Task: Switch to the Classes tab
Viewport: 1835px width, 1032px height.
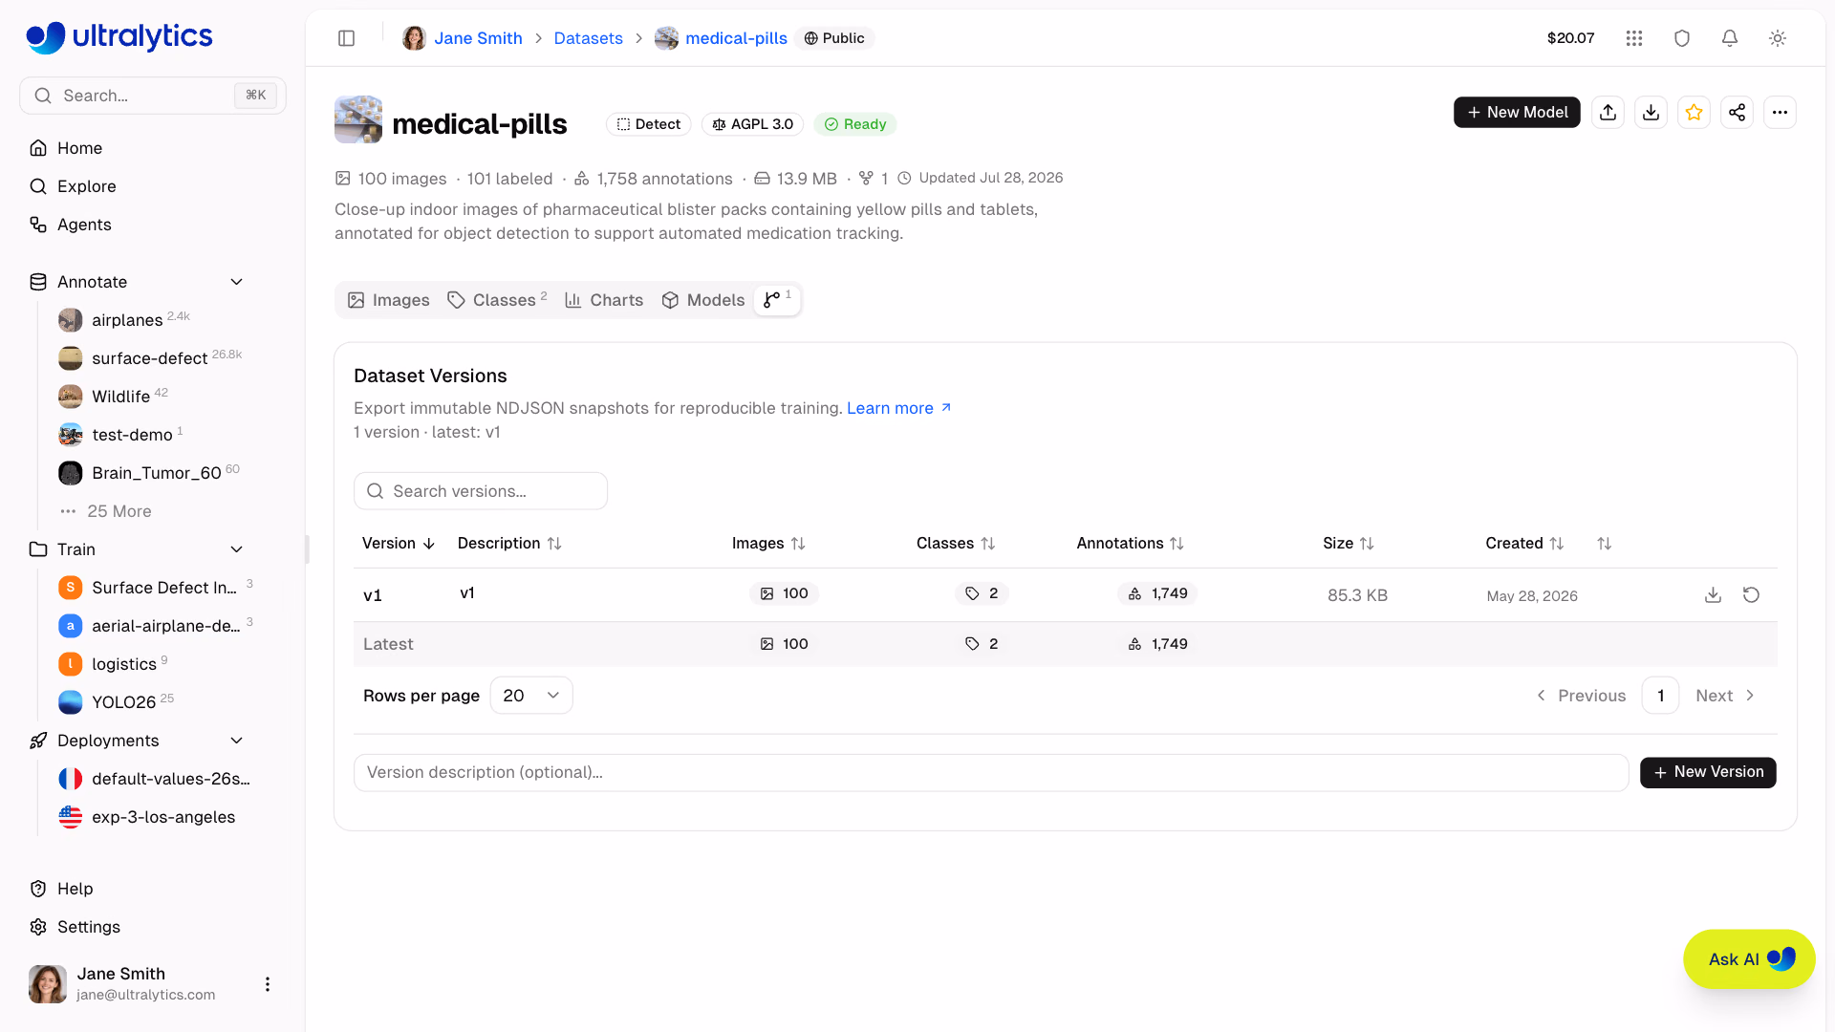Action: coord(497,300)
